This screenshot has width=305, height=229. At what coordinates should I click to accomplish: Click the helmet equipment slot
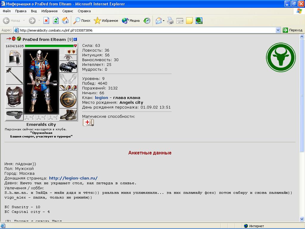tap(15, 58)
